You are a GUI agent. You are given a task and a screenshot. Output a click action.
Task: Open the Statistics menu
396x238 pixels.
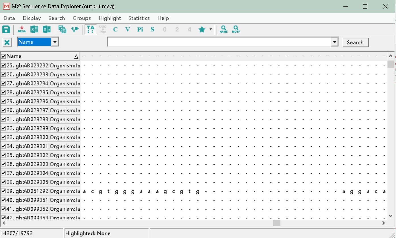tap(139, 18)
